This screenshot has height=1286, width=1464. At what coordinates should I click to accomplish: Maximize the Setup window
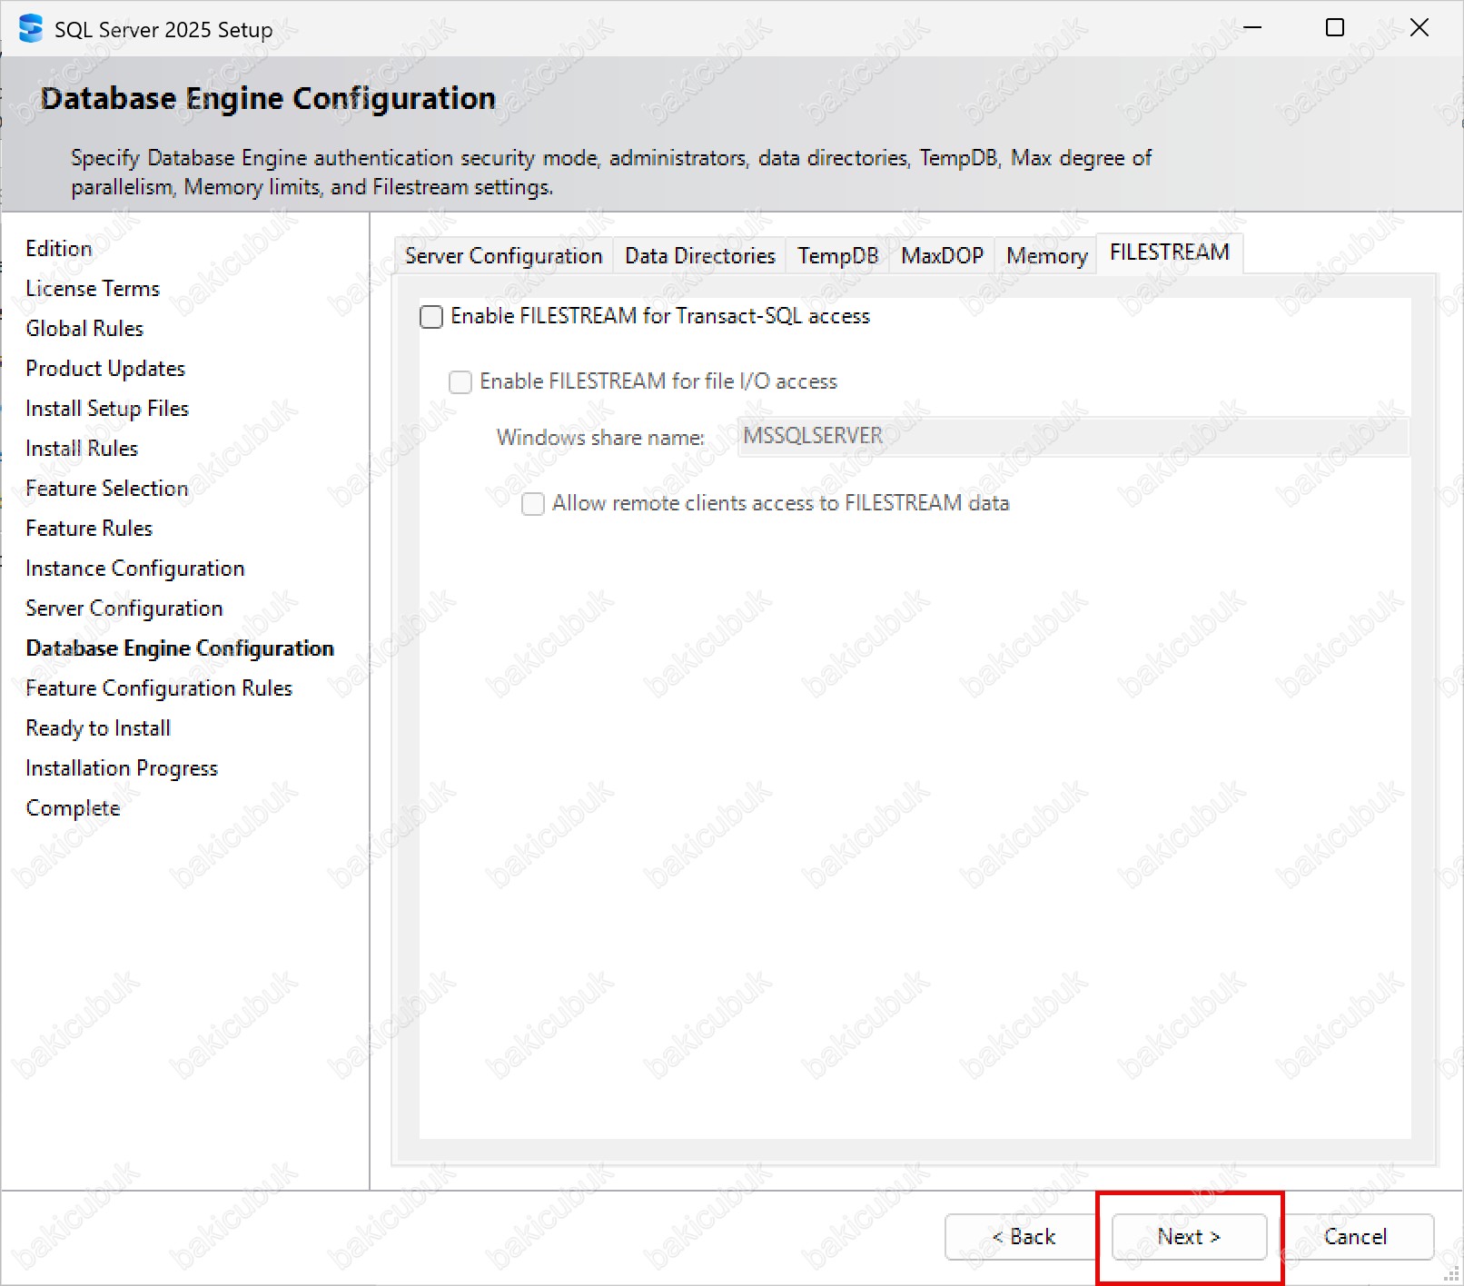[x=1334, y=28]
